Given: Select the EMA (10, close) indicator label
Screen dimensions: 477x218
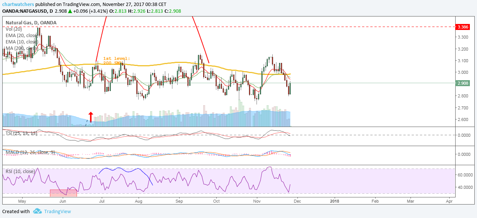Looking at the screenshot, I should point(21,42).
